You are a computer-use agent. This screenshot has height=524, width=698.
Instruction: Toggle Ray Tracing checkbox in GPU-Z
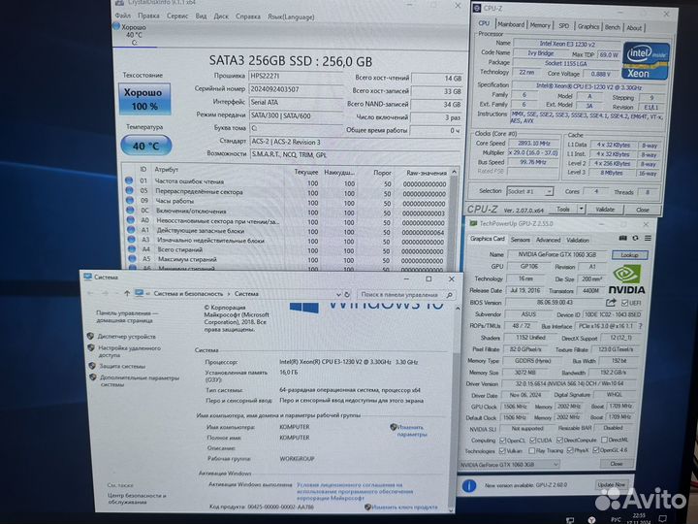[531, 451]
